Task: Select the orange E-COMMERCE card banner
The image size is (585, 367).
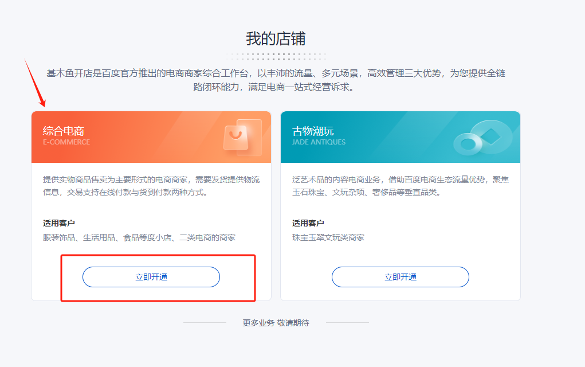Action: [x=149, y=136]
